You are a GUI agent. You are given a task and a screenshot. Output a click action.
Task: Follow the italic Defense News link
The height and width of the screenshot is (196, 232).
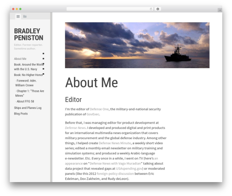pyautogui.click(x=75, y=128)
